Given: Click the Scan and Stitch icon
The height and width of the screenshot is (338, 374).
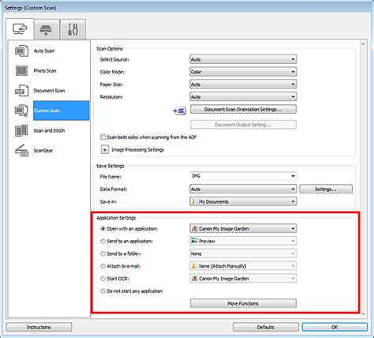Looking at the screenshot, I should 21,130.
